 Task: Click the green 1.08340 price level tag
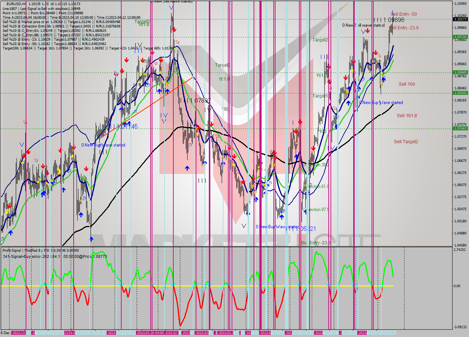tap(460, 93)
